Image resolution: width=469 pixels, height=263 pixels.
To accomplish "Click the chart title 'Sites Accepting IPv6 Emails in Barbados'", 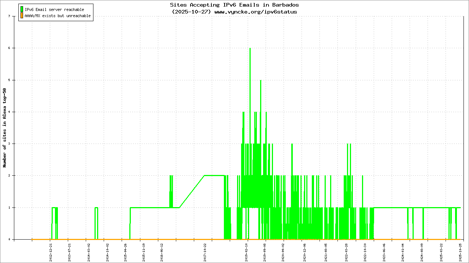I will click(234, 5).
